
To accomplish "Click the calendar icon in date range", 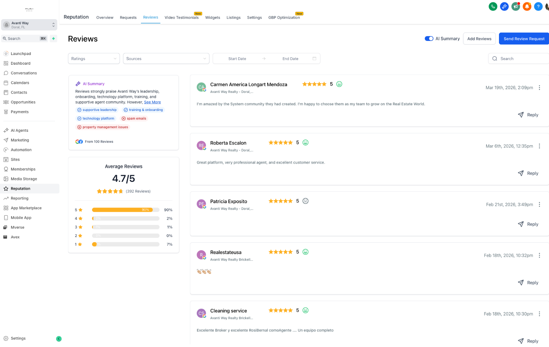I will coord(314,59).
